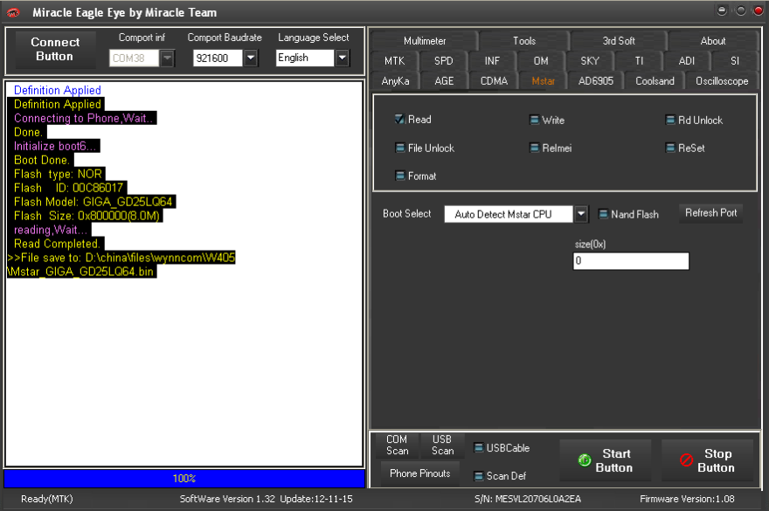Click the S/N: MESVL20706L0A2EA status text

tap(528, 499)
